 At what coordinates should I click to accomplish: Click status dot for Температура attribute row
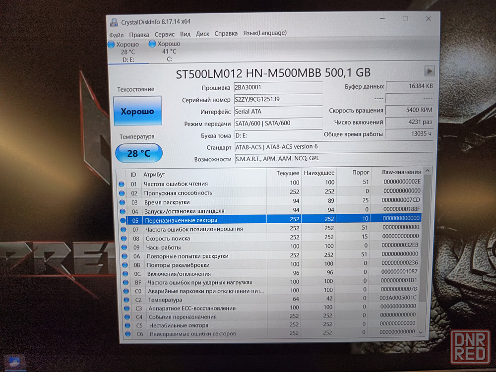point(124,300)
